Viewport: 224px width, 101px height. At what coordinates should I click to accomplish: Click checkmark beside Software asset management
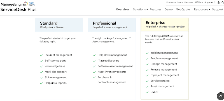[94, 67]
